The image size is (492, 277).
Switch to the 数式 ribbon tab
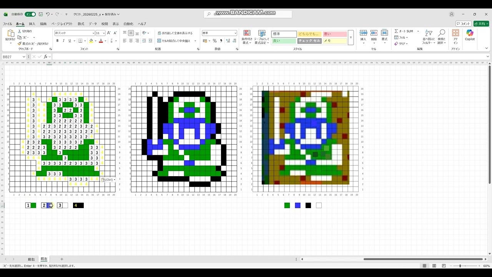coord(81,24)
